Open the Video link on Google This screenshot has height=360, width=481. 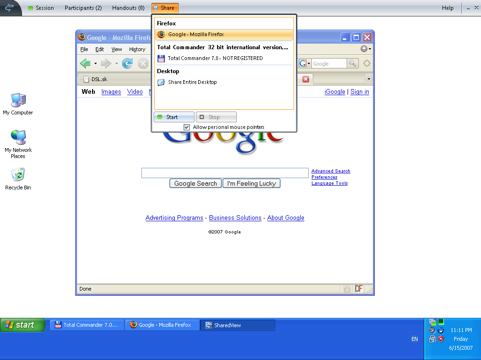point(135,92)
